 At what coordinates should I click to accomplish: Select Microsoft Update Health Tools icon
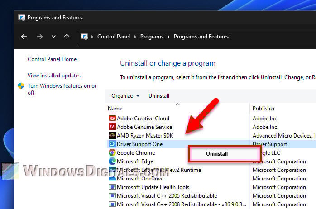[x=112, y=187]
